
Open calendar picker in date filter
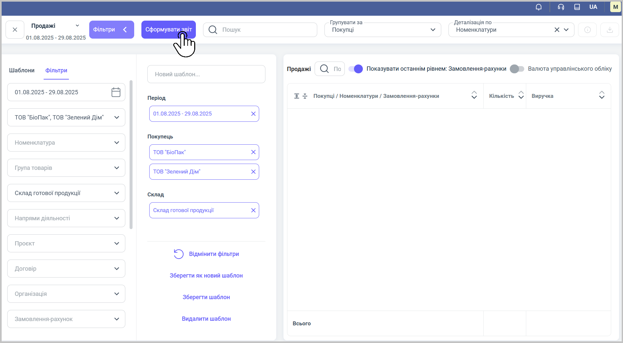coord(116,92)
